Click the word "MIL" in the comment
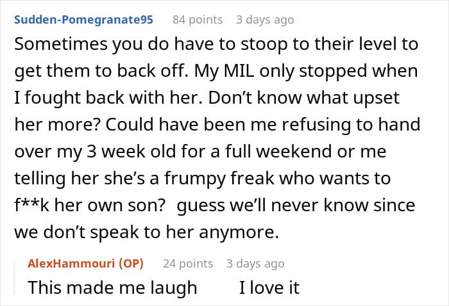The image size is (449, 306). pos(239,71)
